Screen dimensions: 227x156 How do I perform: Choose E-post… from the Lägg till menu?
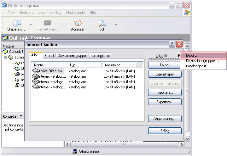click(203, 55)
